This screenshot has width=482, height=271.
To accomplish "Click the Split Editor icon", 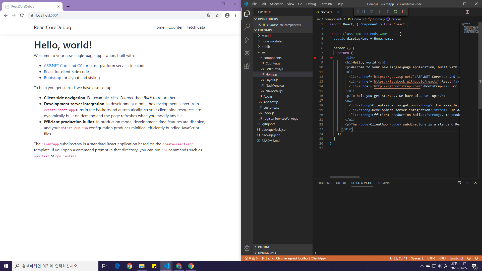I will [x=467, y=12].
